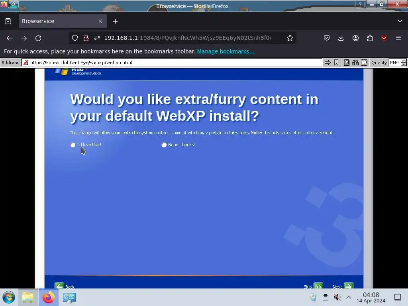Click the Next arrow in WebXP setup

348,286
